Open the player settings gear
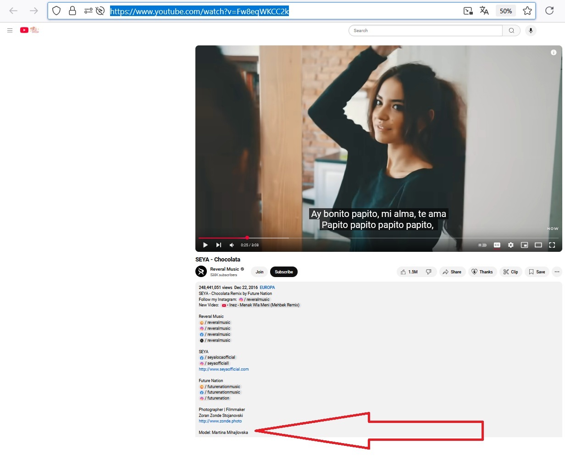 click(510, 245)
